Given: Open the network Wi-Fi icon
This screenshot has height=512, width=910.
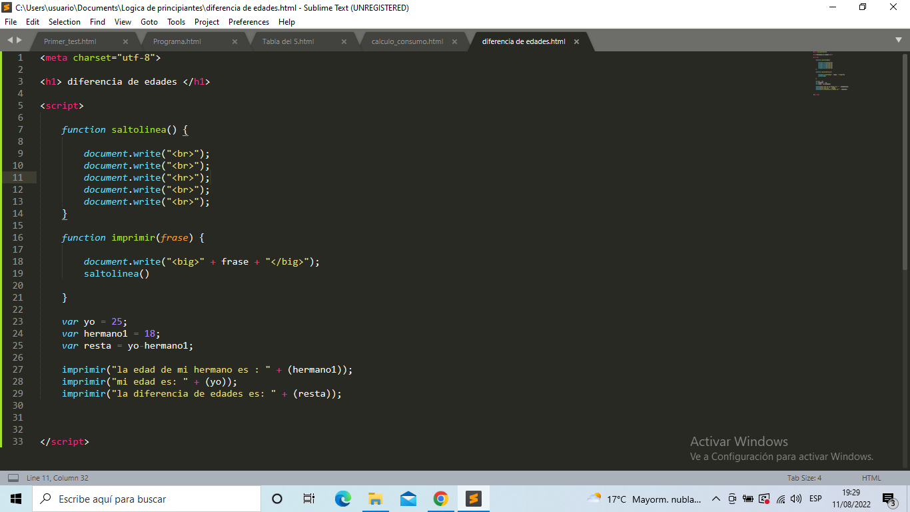Looking at the screenshot, I should 780,499.
